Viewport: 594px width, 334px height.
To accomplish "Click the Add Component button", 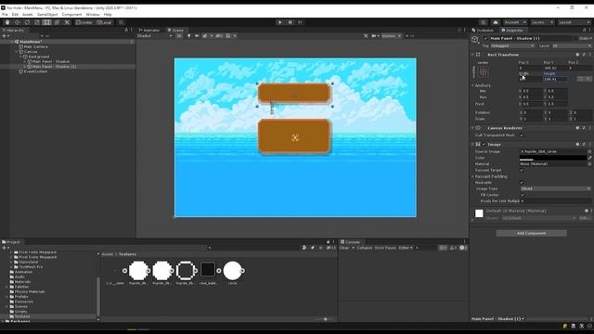I will point(532,233).
